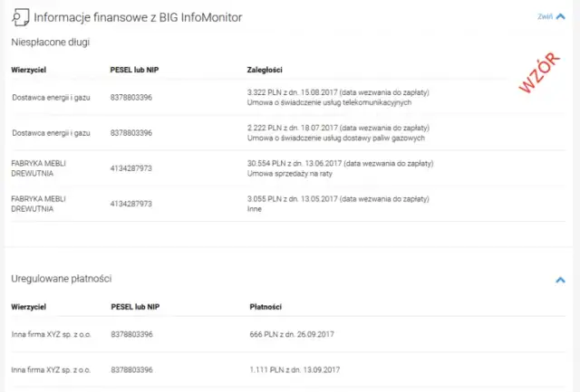Click the Zaległości column header
This screenshot has height=392, width=580.
click(x=266, y=70)
